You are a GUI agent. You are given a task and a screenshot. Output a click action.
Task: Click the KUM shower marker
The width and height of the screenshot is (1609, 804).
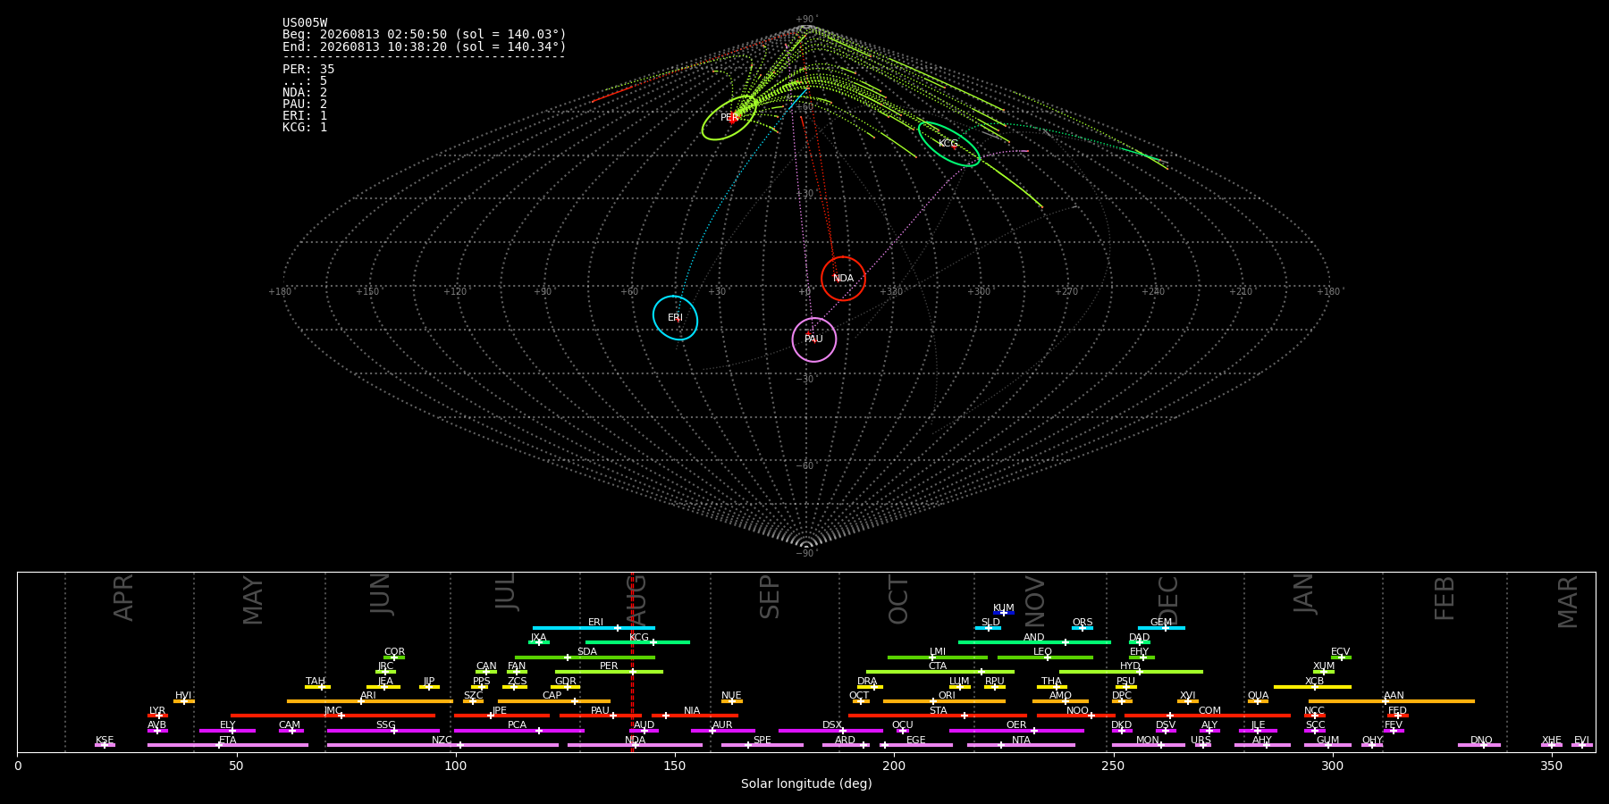(1004, 613)
